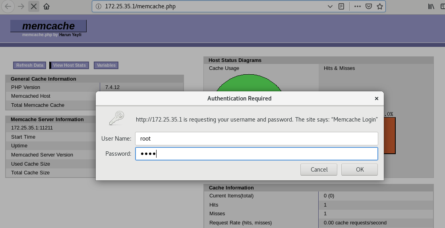Go back to the previous page
The height and width of the screenshot is (228, 445).
click(8, 6)
